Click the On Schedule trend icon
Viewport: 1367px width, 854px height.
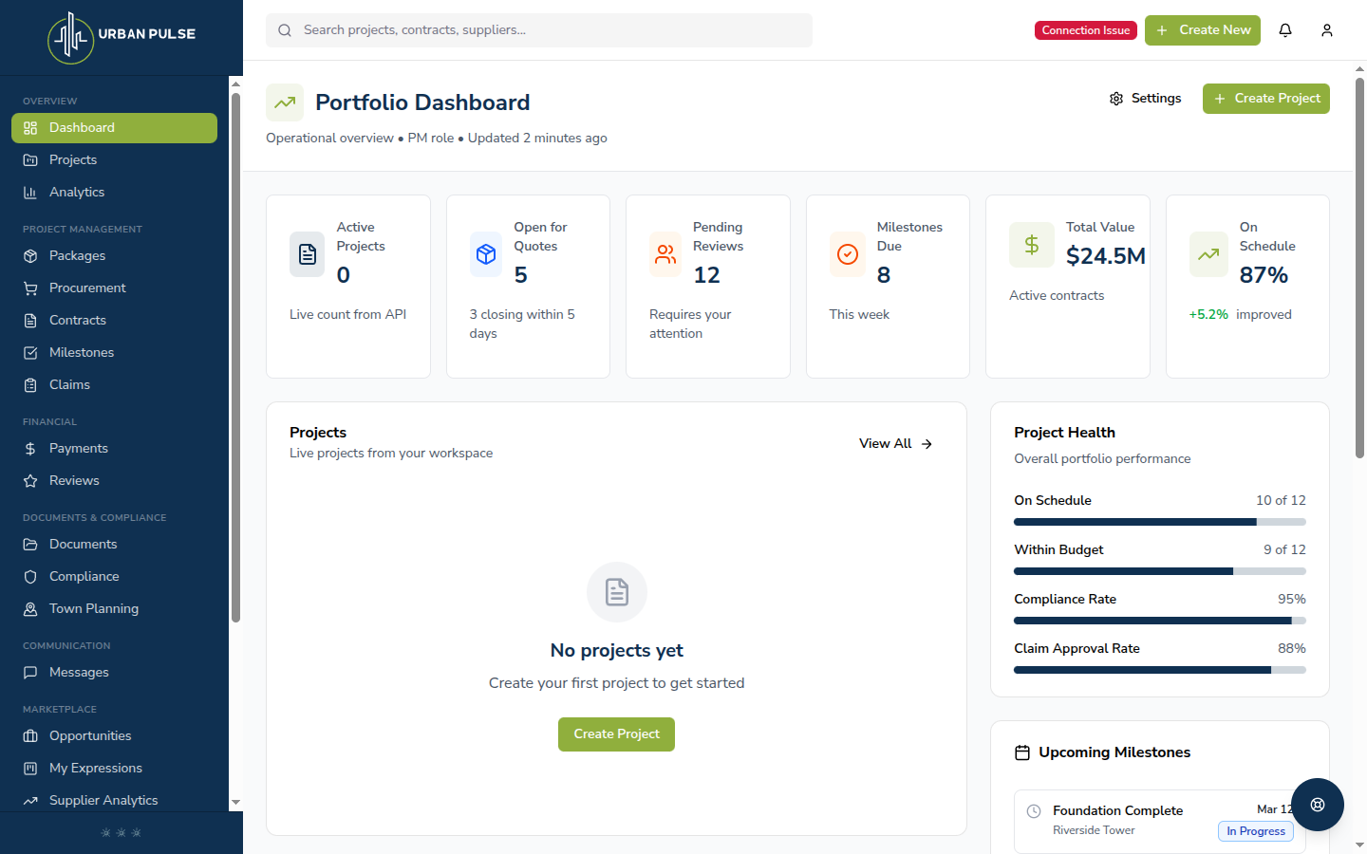click(1208, 254)
